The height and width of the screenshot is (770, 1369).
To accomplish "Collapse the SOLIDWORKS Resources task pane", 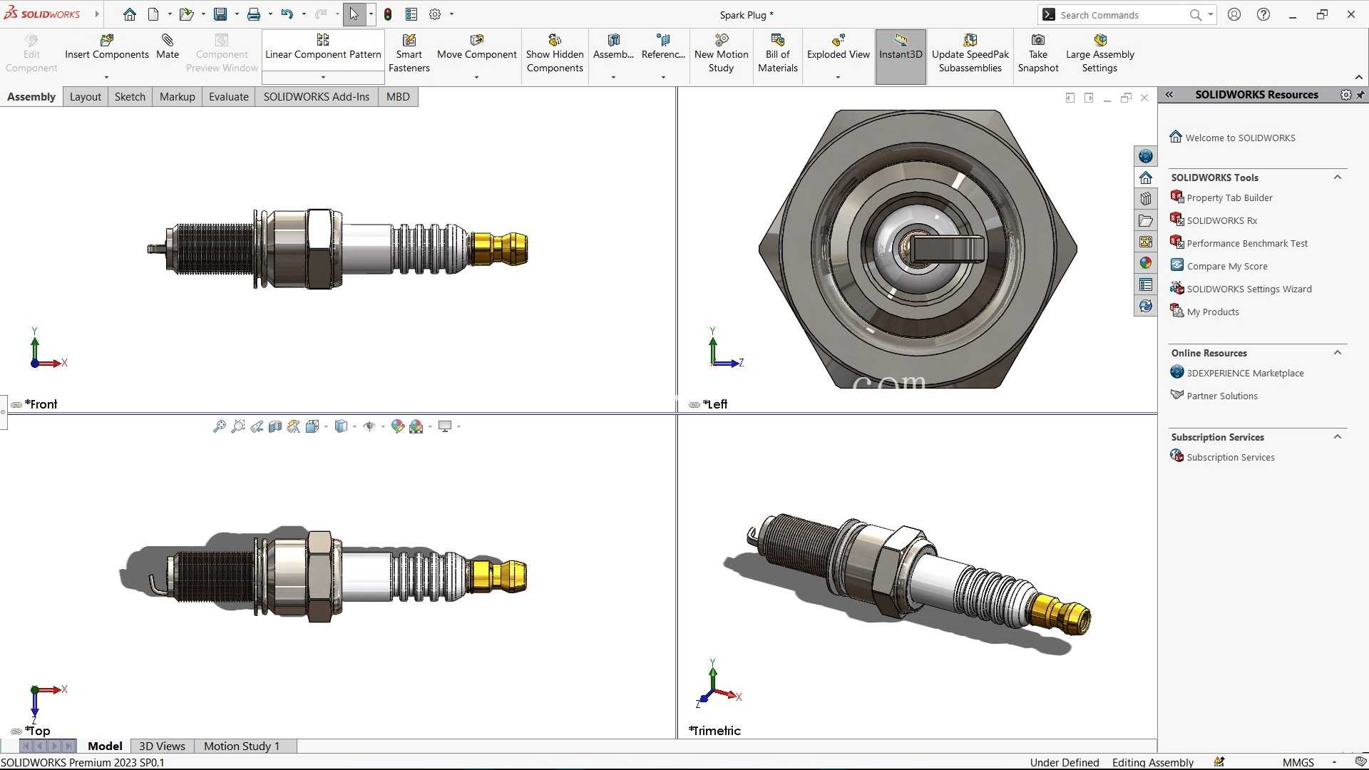I will pos(1169,94).
